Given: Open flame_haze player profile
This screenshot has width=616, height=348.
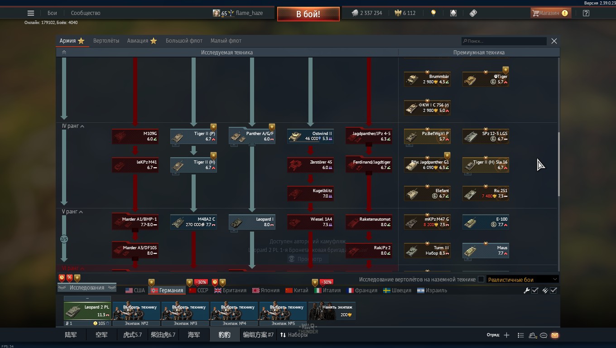Looking at the screenshot, I should point(238,13).
